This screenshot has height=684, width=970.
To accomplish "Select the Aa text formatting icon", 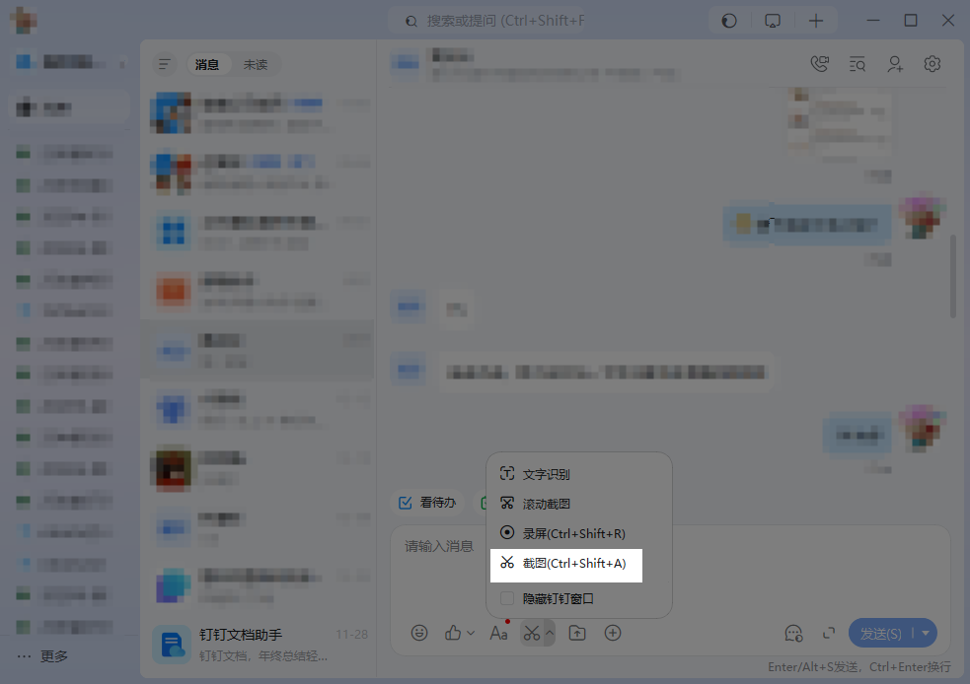I will coord(498,633).
